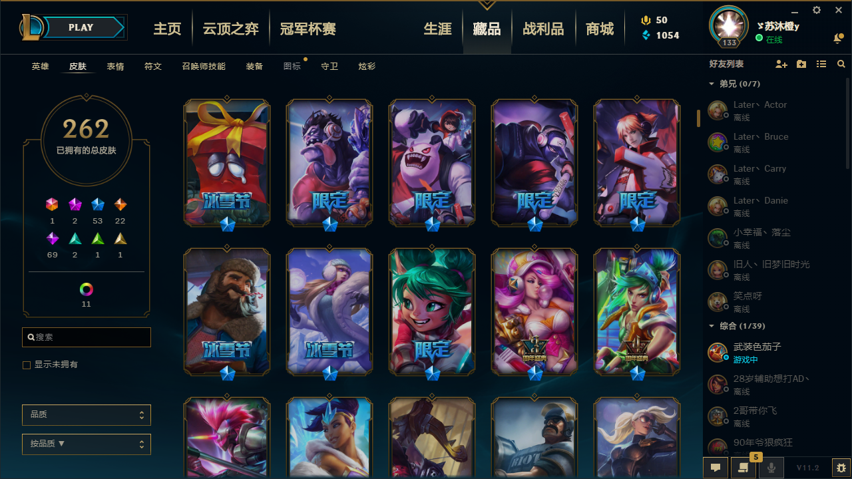
Task: Open the new friend folder icon
Action: [801, 64]
